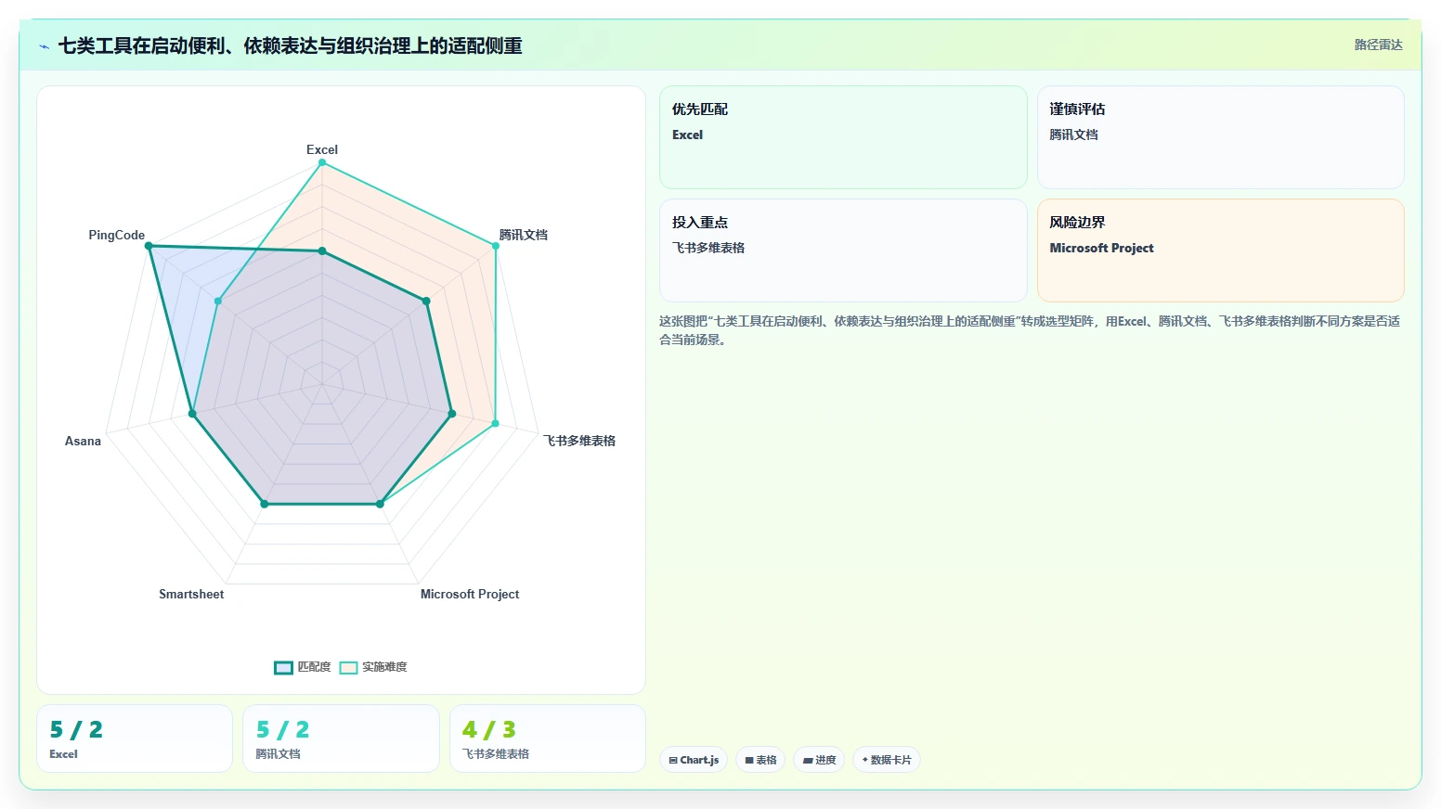
Task: Click the 数据卡片 tag pill
Action: pos(887,760)
